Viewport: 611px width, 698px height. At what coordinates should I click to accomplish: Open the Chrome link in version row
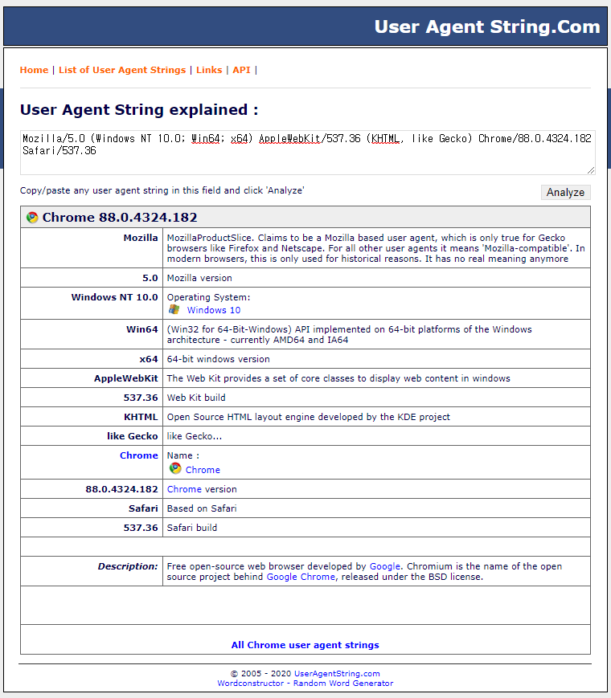184,489
